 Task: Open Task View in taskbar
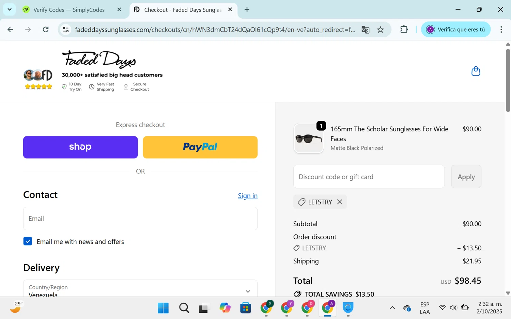204,308
